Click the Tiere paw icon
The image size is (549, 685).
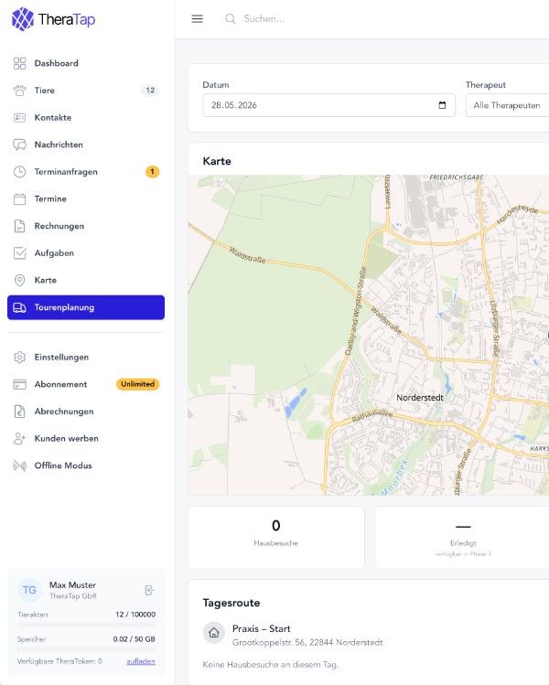[x=19, y=91]
